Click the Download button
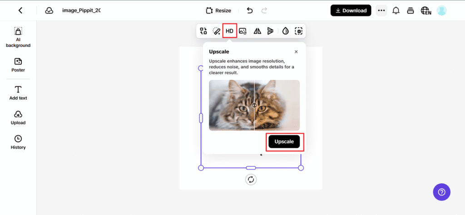The width and height of the screenshot is (465, 215). coord(351,10)
